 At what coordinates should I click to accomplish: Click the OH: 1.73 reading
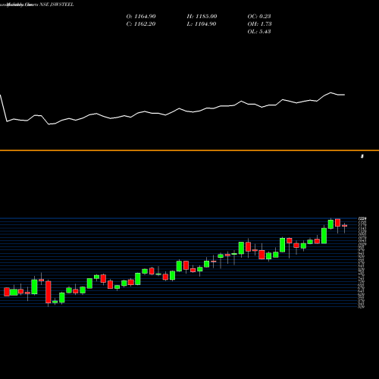pos(259,24)
